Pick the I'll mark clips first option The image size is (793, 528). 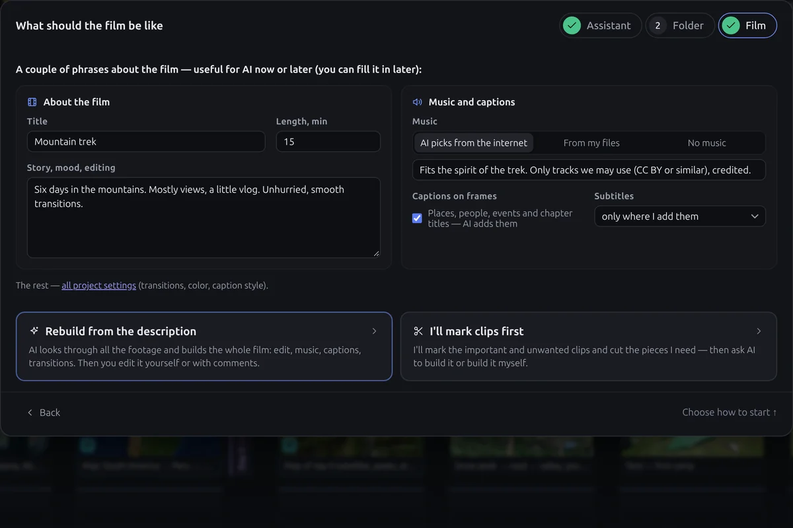click(588, 346)
